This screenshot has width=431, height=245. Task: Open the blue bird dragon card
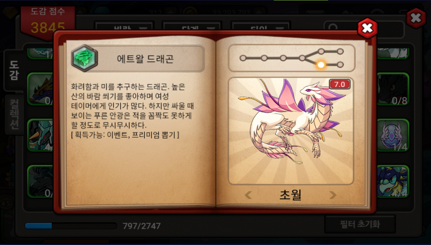393,181
